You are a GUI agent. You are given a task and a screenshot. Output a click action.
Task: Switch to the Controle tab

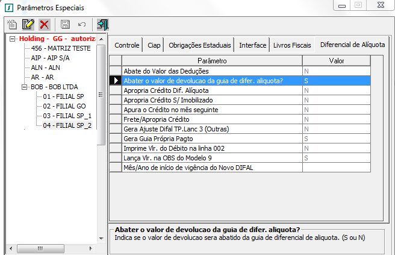coord(126,45)
